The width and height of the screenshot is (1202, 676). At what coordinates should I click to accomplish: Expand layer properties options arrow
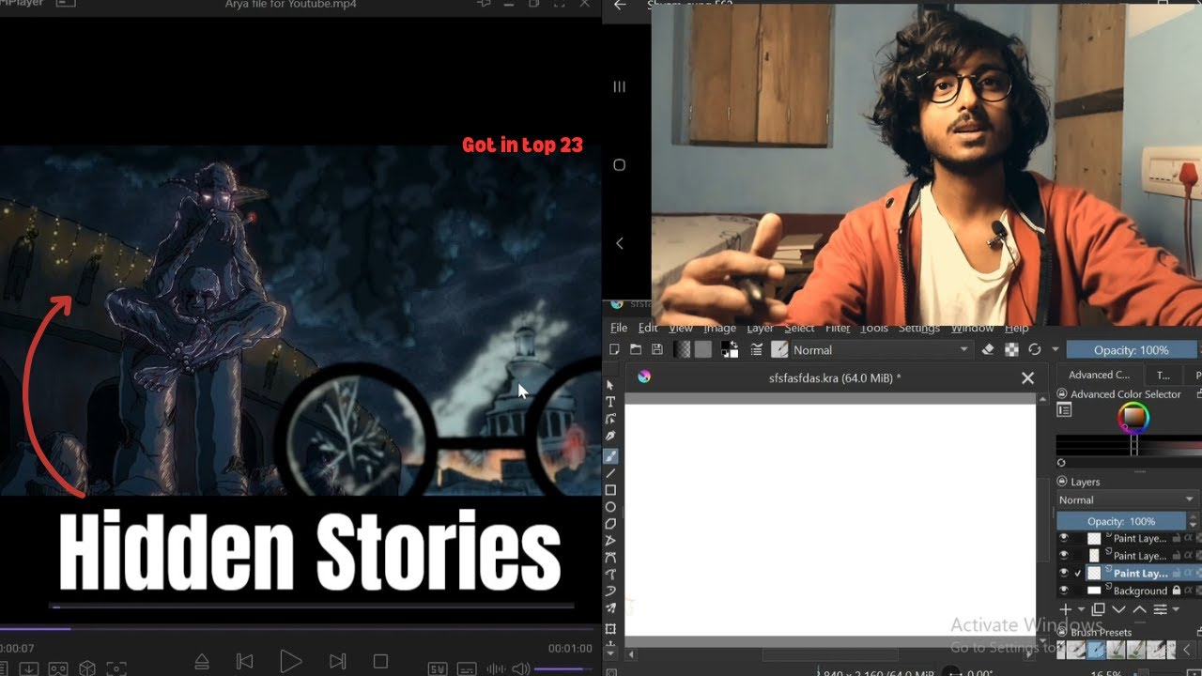(x=1176, y=610)
